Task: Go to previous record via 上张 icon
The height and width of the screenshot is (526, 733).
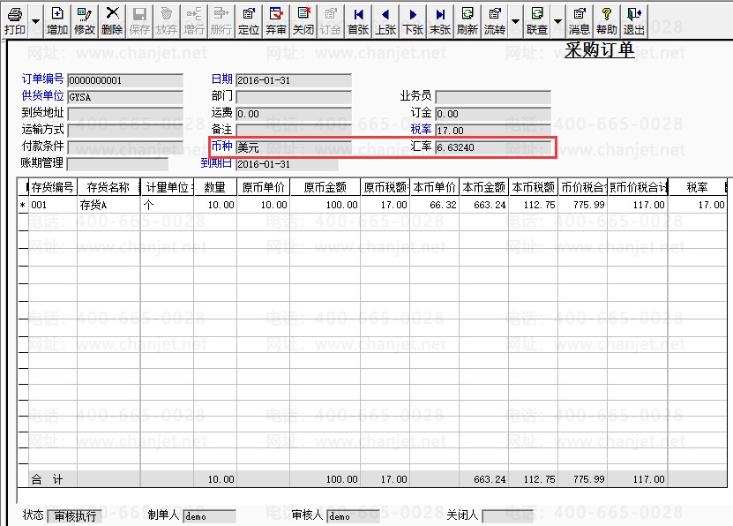Action: point(385,19)
